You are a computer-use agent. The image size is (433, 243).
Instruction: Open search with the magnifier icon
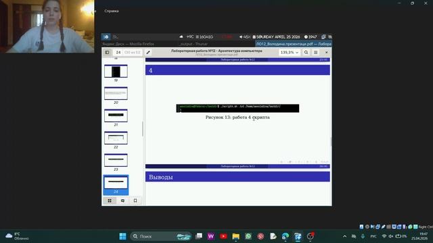pos(306,53)
